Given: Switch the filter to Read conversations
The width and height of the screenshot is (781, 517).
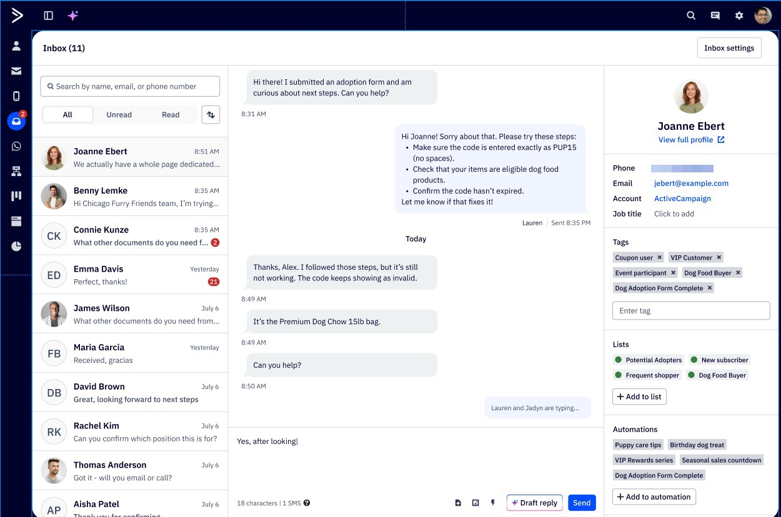Looking at the screenshot, I should pos(171,114).
